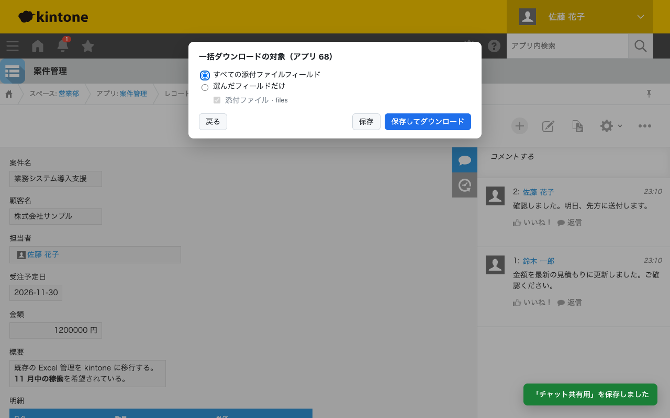Click the 業務システム導入支援 field value

(x=55, y=179)
